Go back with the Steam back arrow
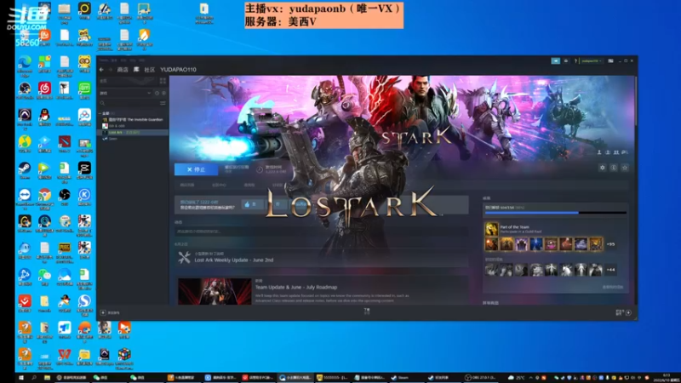681x383 pixels. coord(101,70)
